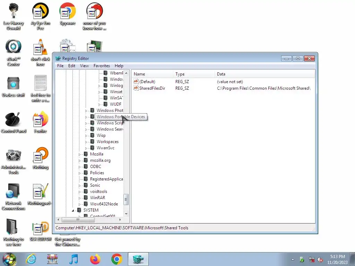Image resolution: width=355 pixels, height=266 pixels.
Task: Open the Help menu
Action: click(119, 65)
